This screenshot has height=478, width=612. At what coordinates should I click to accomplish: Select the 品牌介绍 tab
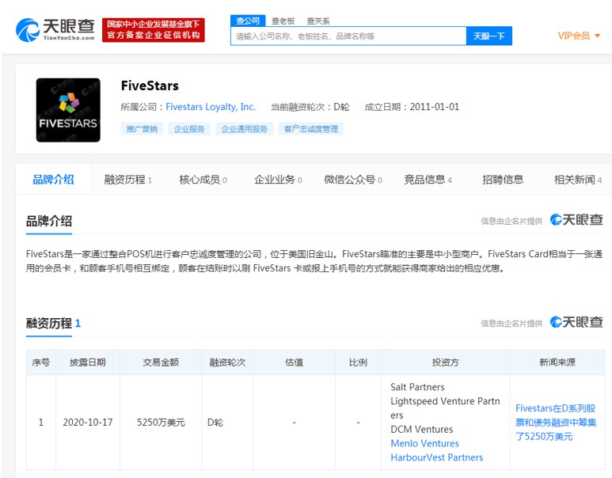(54, 180)
